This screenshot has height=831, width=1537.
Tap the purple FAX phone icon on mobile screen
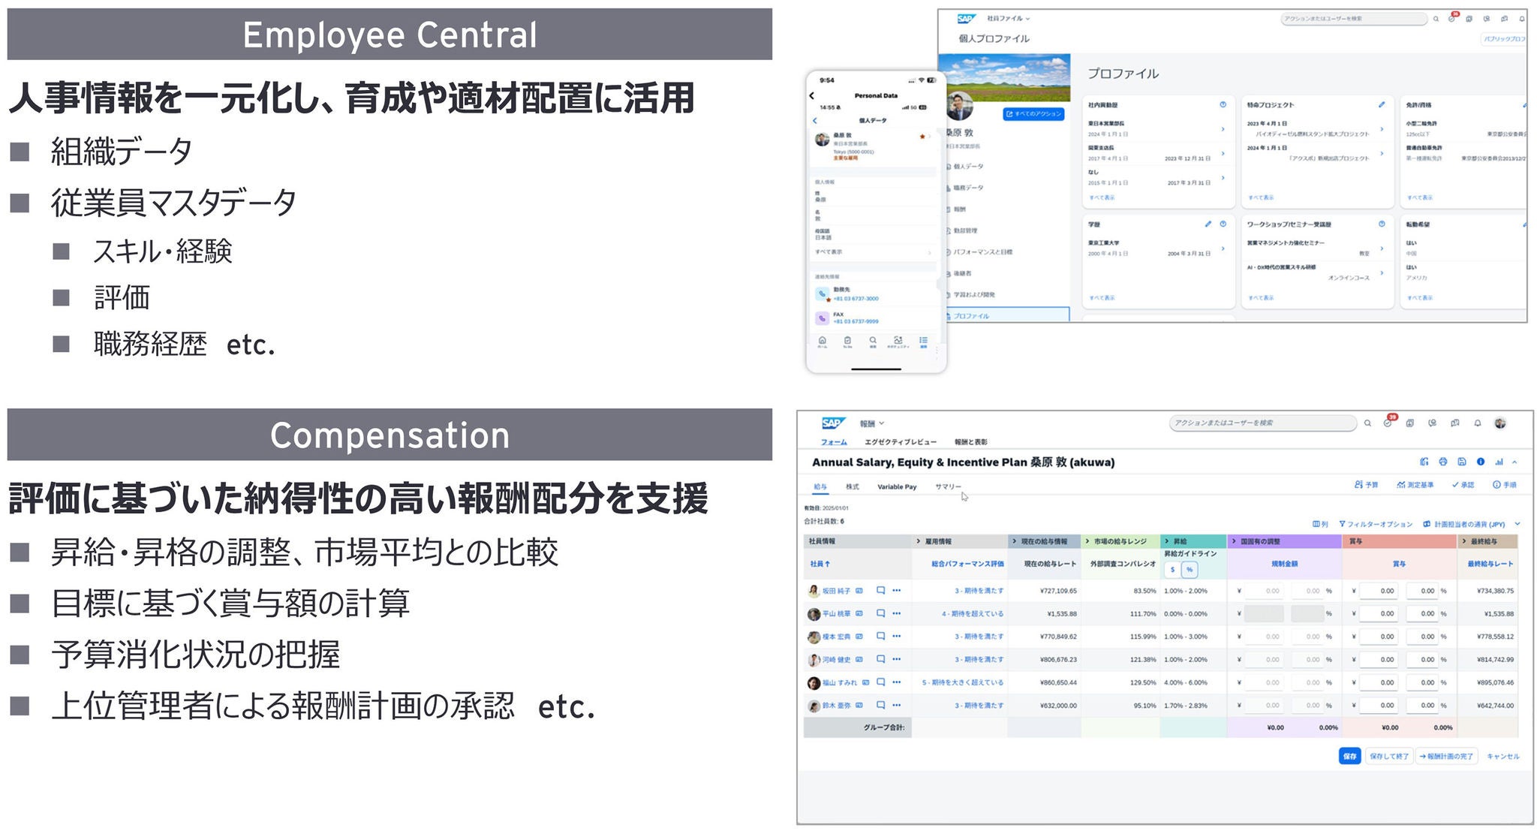pyautogui.click(x=823, y=318)
